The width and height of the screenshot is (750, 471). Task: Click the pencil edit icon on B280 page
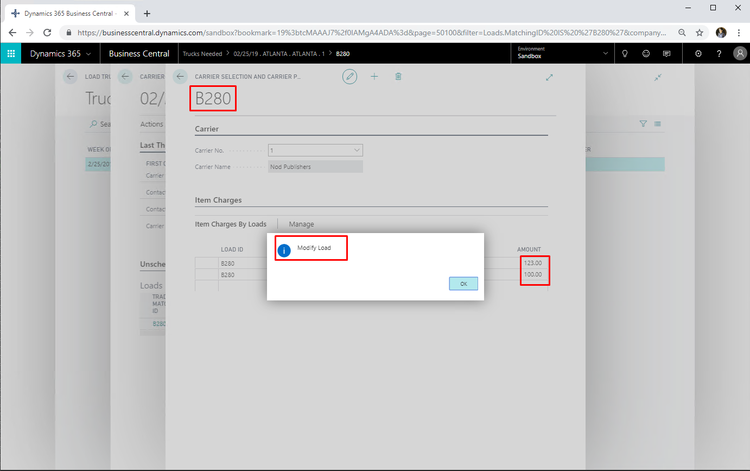point(350,77)
